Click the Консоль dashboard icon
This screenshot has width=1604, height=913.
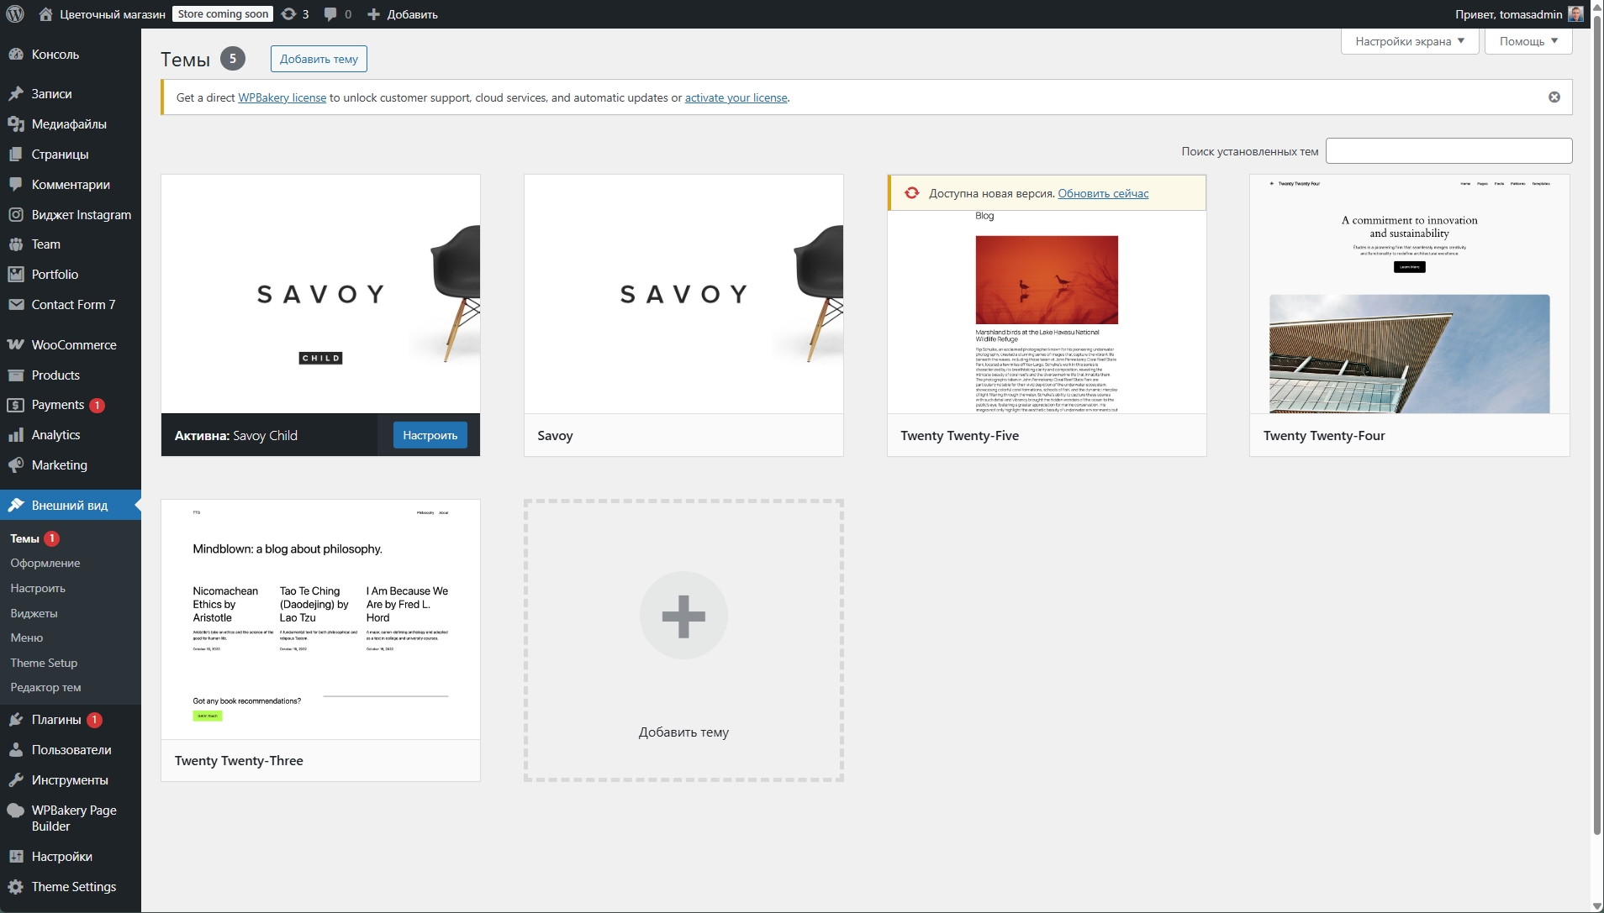tap(16, 55)
